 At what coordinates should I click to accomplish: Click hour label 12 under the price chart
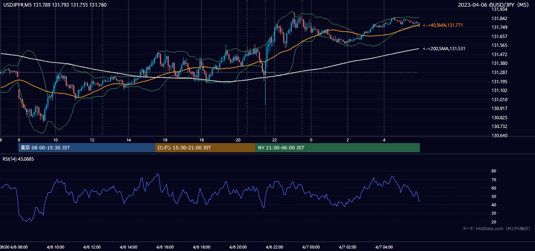click(x=92, y=140)
